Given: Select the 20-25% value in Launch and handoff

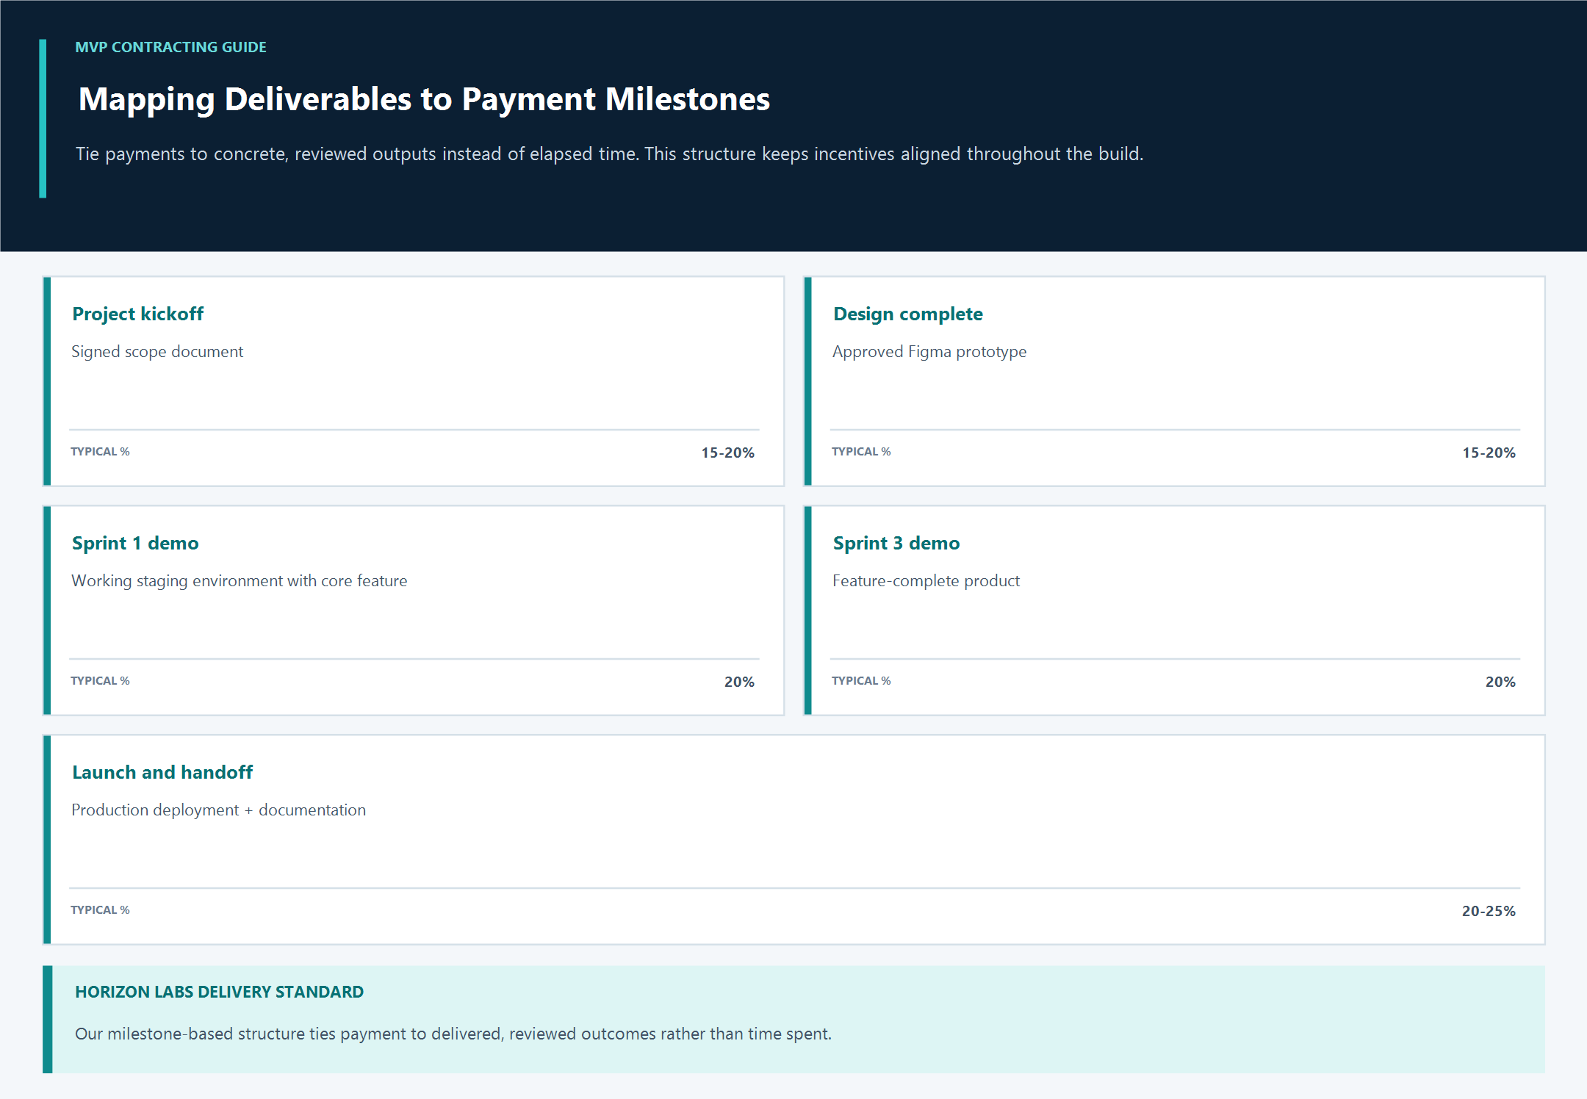Looking at the screenshot, I should pyautogui.click(x=1489, y=911).
